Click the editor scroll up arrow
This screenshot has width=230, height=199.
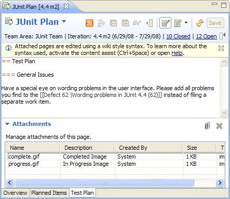tap(224, 62)
